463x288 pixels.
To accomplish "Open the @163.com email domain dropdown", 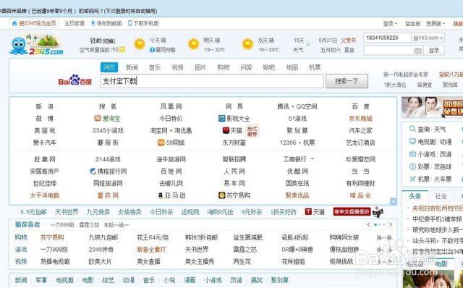I will tap(428, 38).
